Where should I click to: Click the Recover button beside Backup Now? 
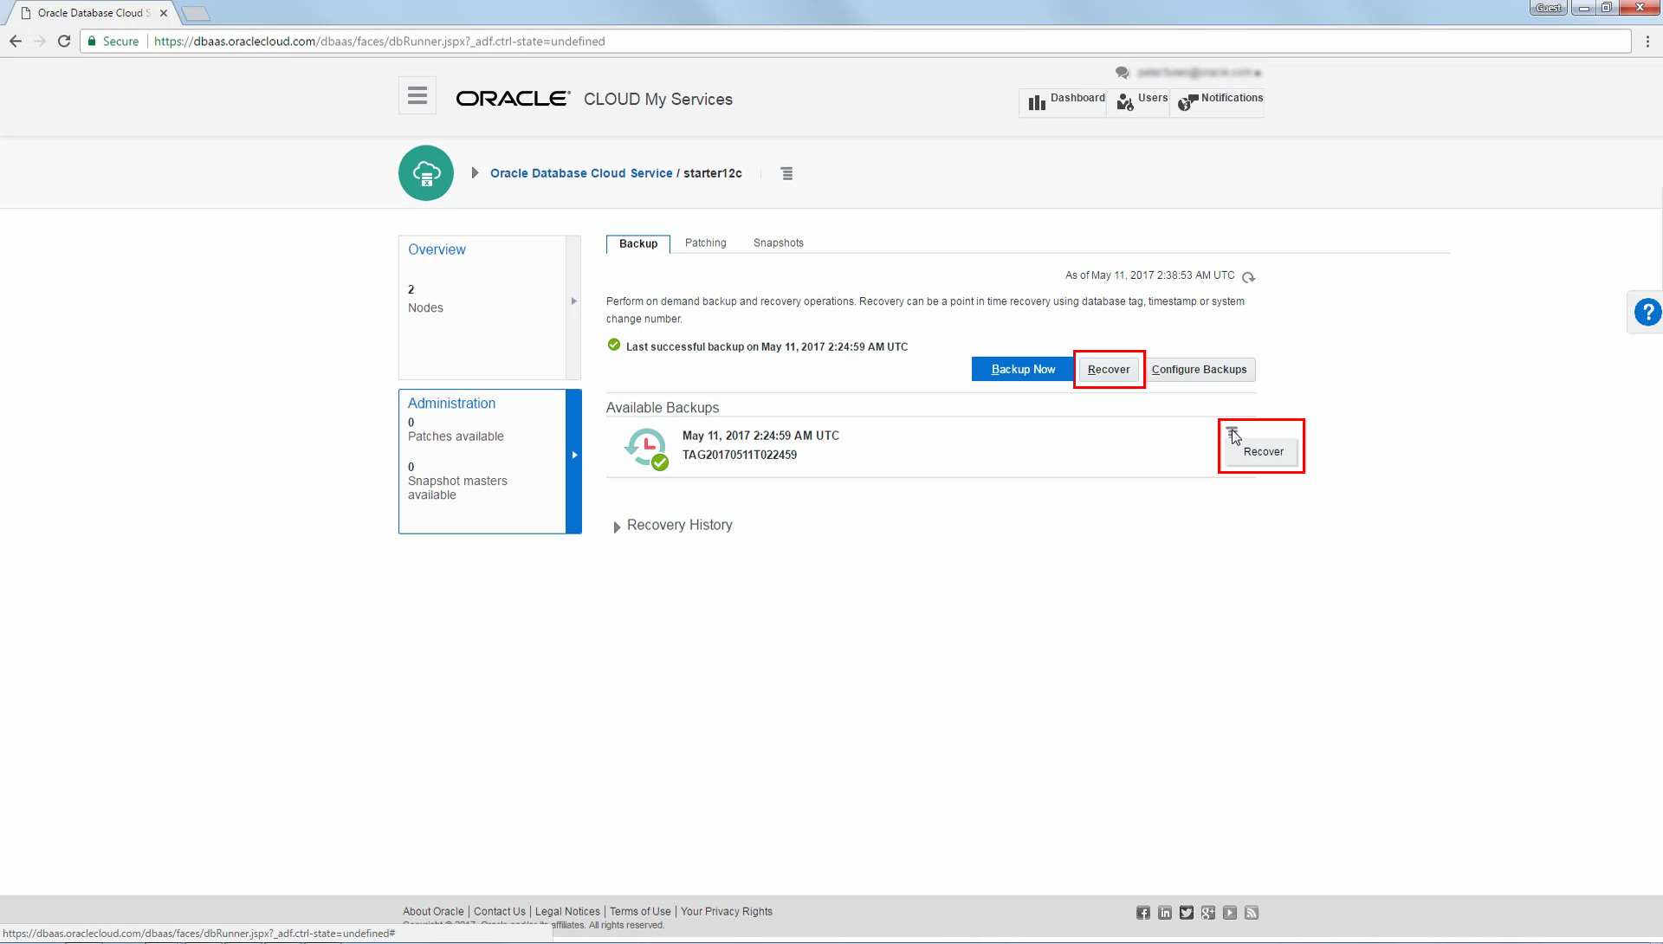1109,369
